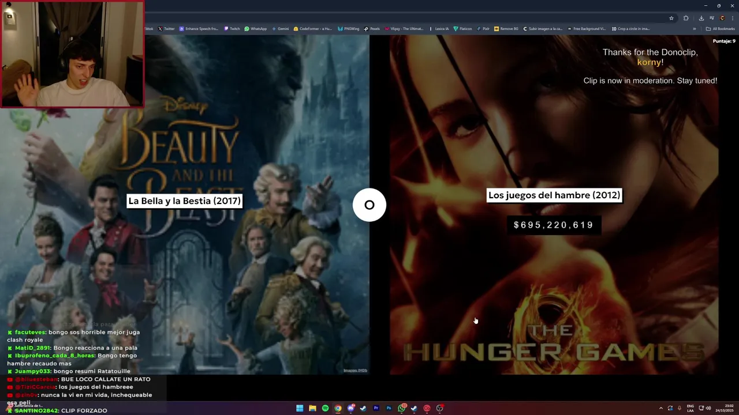Show hidden system tray icons
This screenshot has height=415, width=739.
(661, 408)
